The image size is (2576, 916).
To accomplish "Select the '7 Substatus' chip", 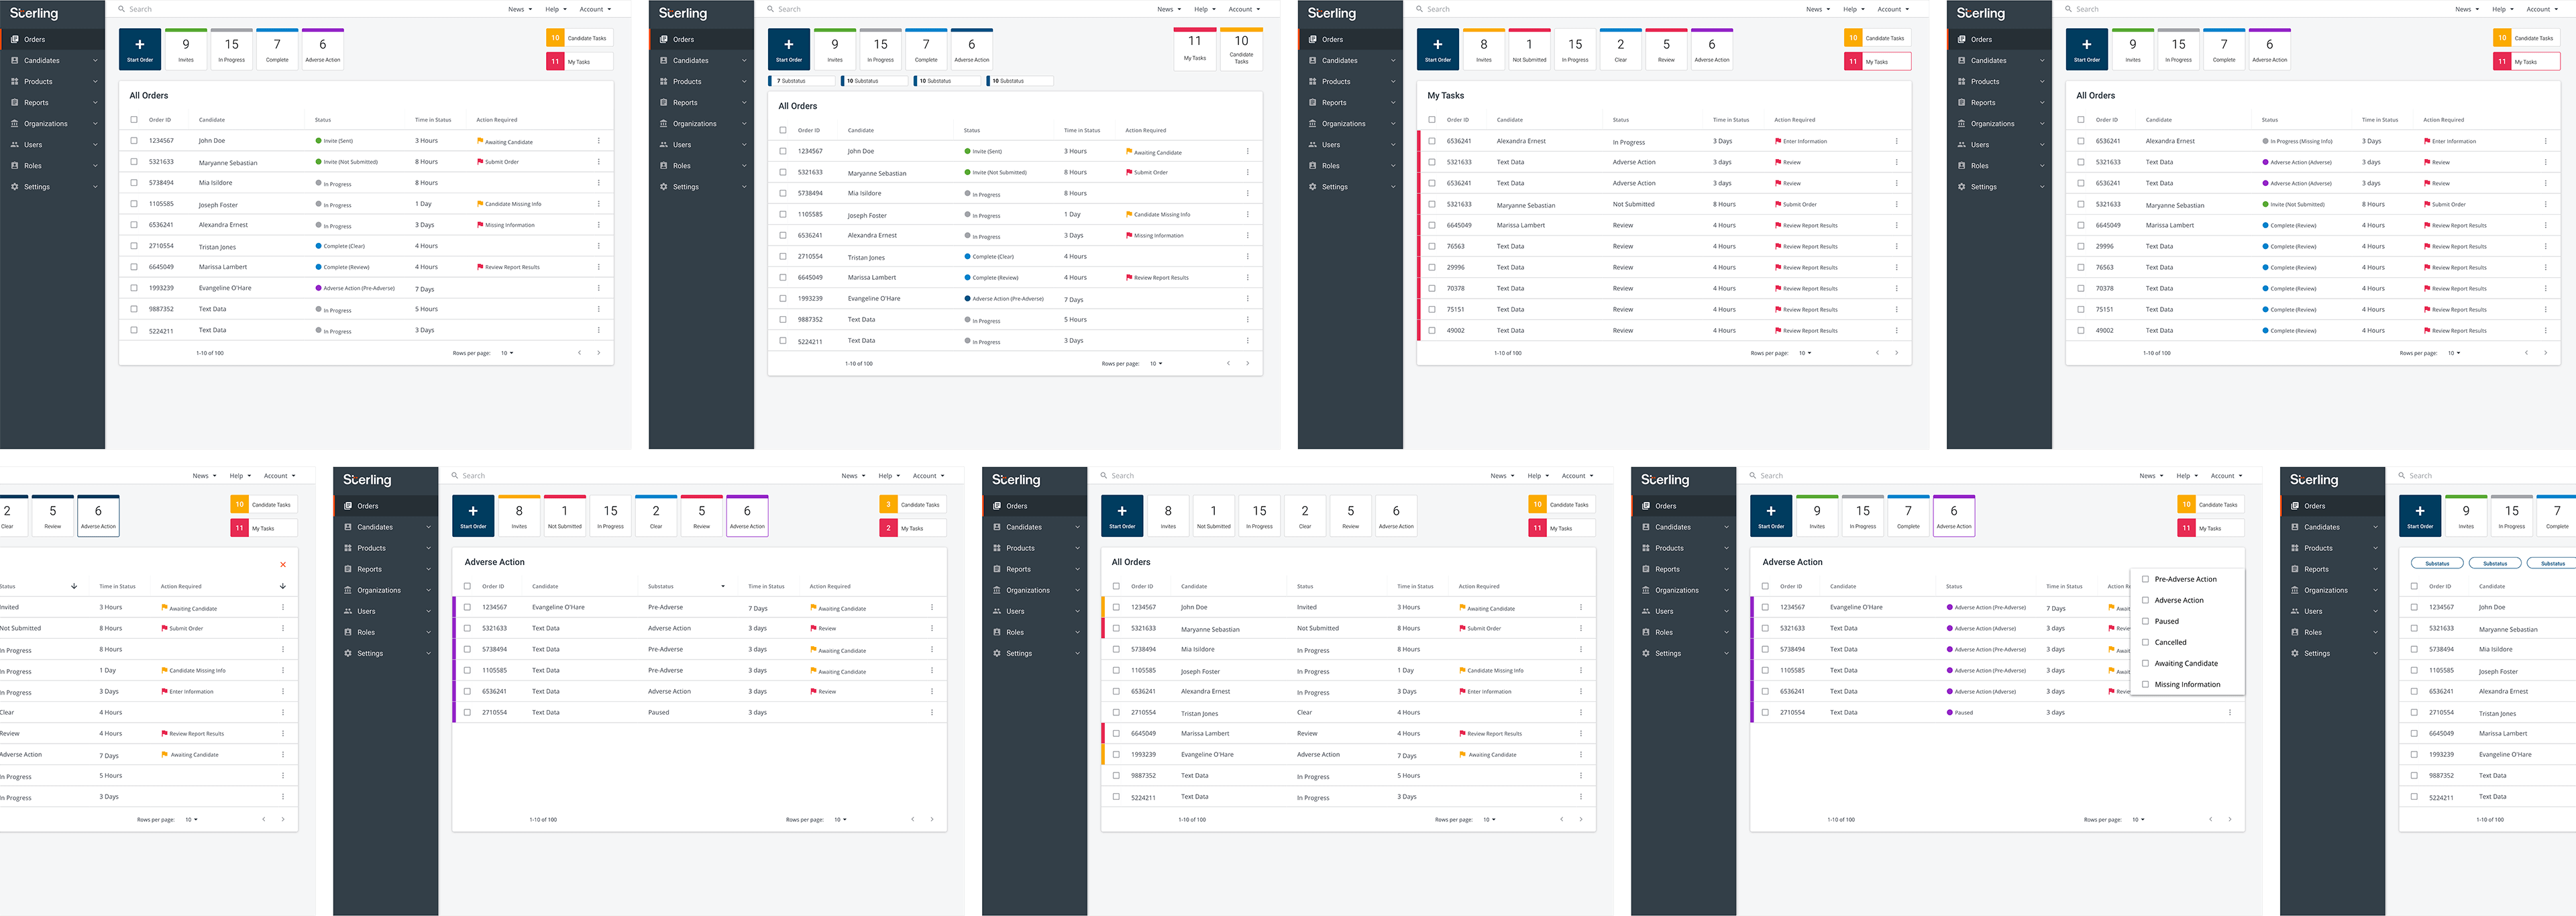I will pos(802,81).
